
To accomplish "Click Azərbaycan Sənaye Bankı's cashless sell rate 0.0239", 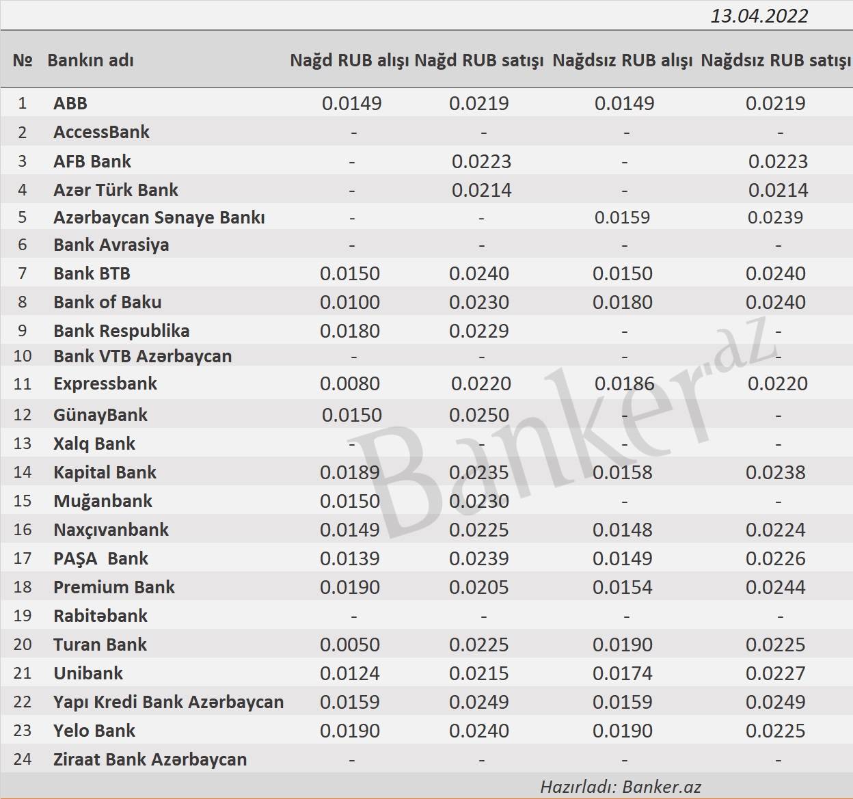I will pyautogui.click(x=776, y=217).
